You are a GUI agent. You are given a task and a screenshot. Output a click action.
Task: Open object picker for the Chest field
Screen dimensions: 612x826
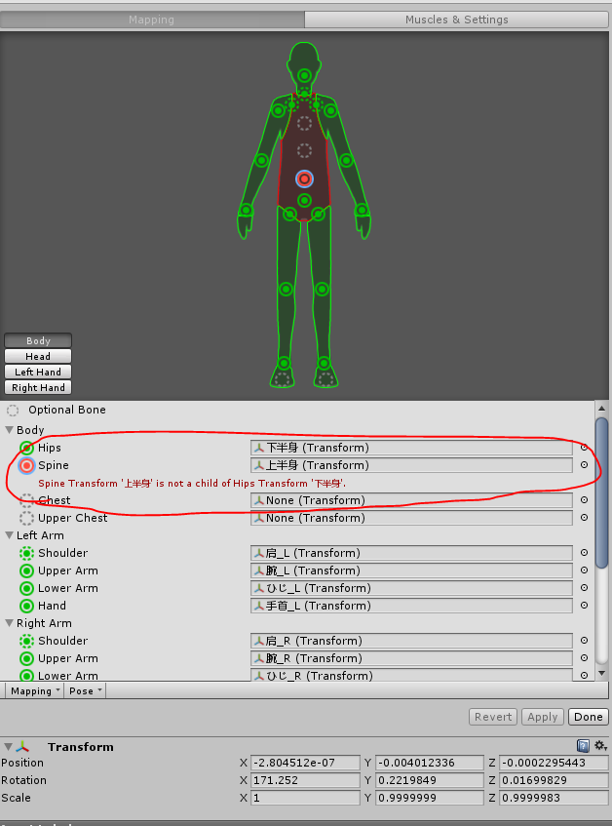click(584, 500)
